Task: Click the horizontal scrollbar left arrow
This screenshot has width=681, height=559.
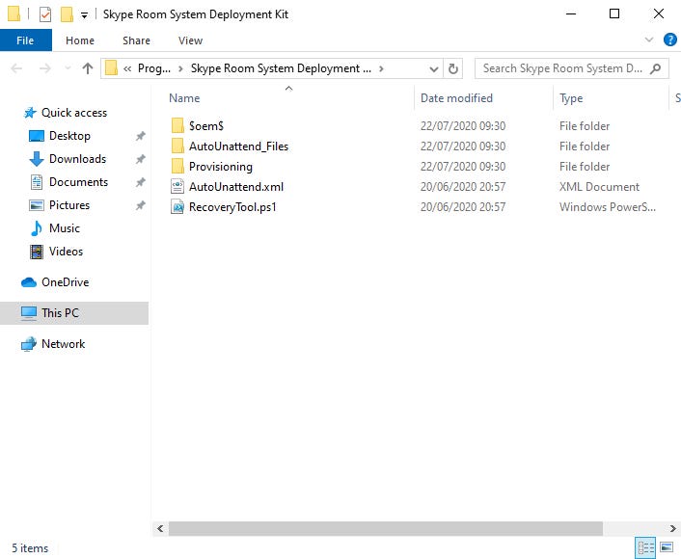Action: coord(160,528)
